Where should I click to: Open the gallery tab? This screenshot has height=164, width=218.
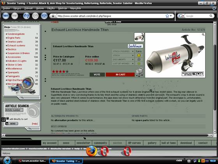point(152,143)
